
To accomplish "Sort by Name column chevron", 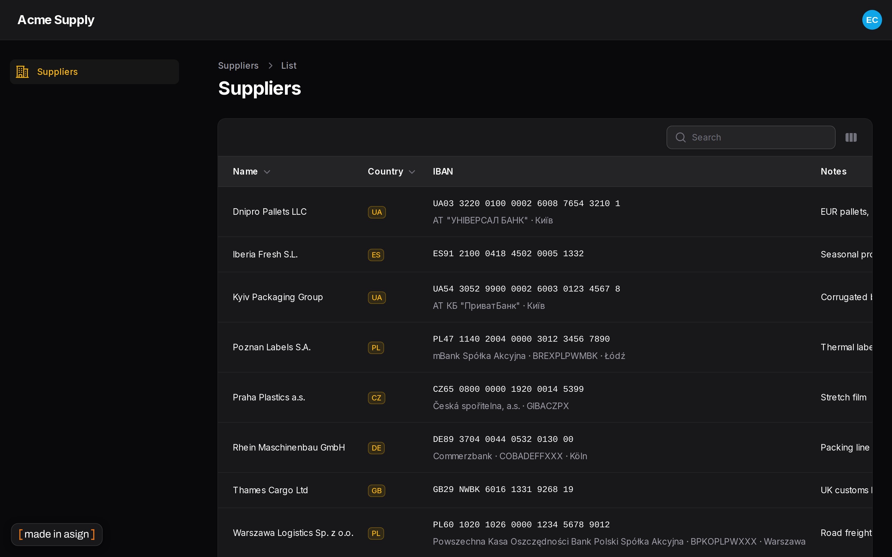I will [x=267, y=172].
